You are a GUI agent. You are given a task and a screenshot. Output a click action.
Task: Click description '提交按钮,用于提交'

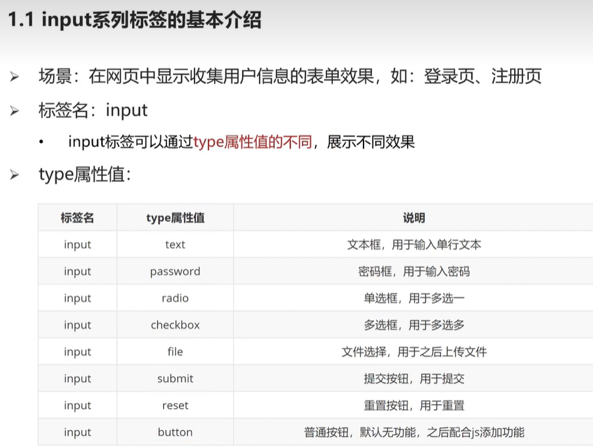click(414, 379)
